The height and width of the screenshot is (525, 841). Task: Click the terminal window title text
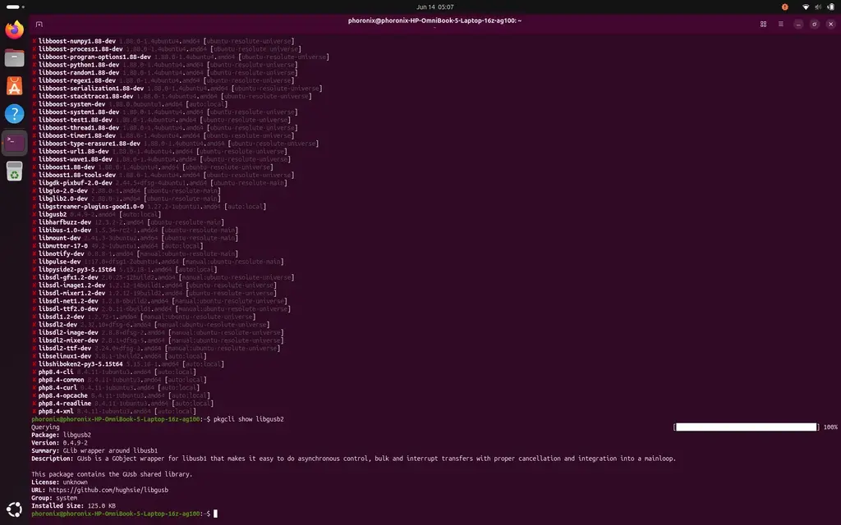pyautogui.click(x=435, y=21)
